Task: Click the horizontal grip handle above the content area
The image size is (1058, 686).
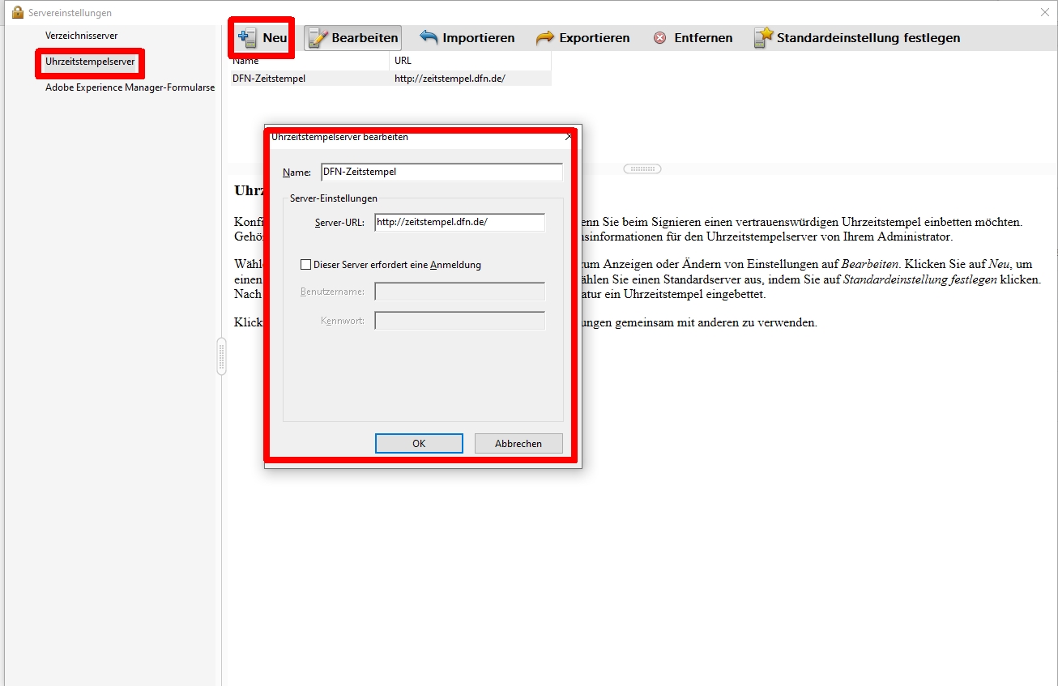Action: tap(642, 168)
